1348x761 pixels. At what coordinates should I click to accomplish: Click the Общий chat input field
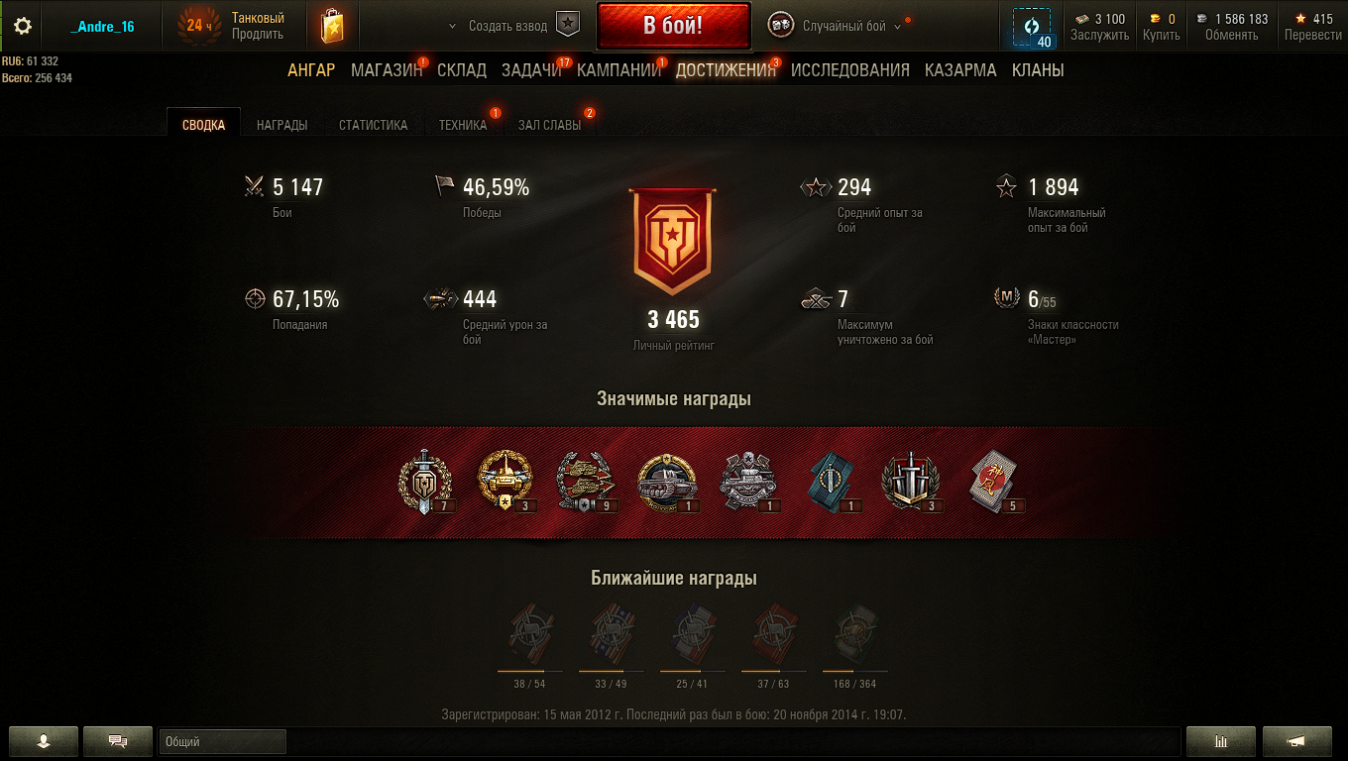pos(222,741)
